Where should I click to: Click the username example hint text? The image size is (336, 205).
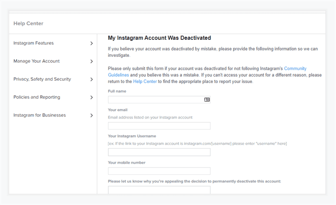coord(198,143)
